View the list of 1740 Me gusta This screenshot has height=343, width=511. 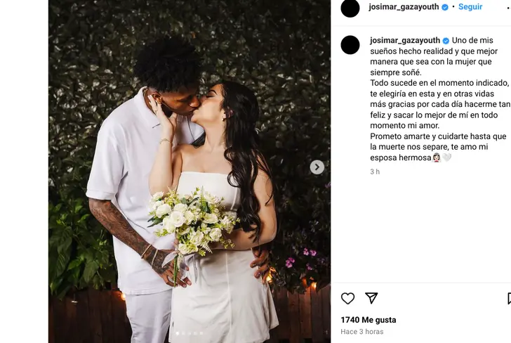point(369,320)
